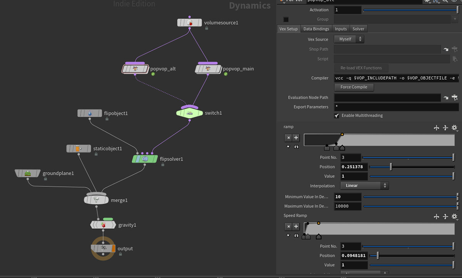Click the Re-load VEX Functions button
Image resolution: width=462 pixels, height=278 pixels.
click(361, 68)
